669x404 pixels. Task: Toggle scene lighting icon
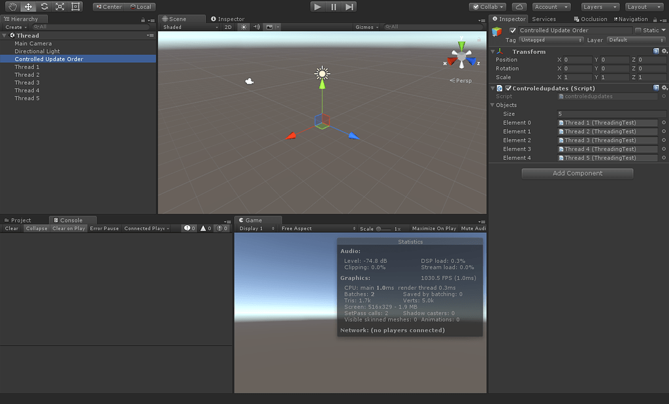tap(244, 27)
